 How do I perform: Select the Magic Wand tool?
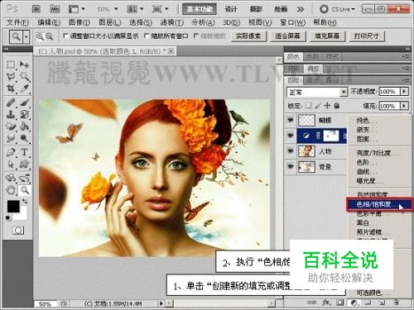point(24,77)
